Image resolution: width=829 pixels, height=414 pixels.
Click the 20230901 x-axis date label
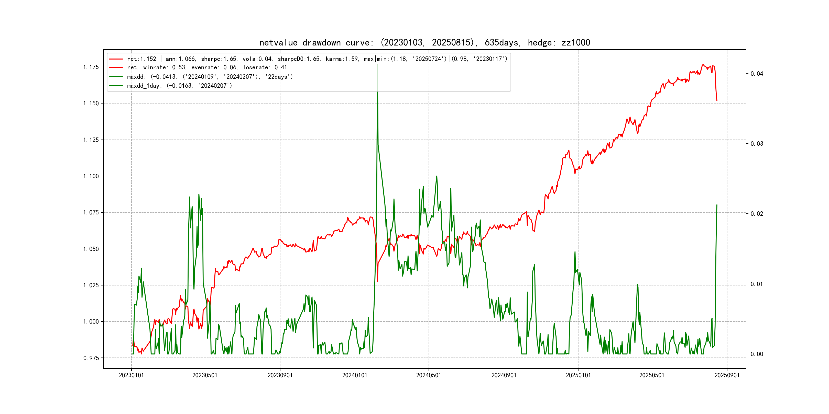(280, 375)
